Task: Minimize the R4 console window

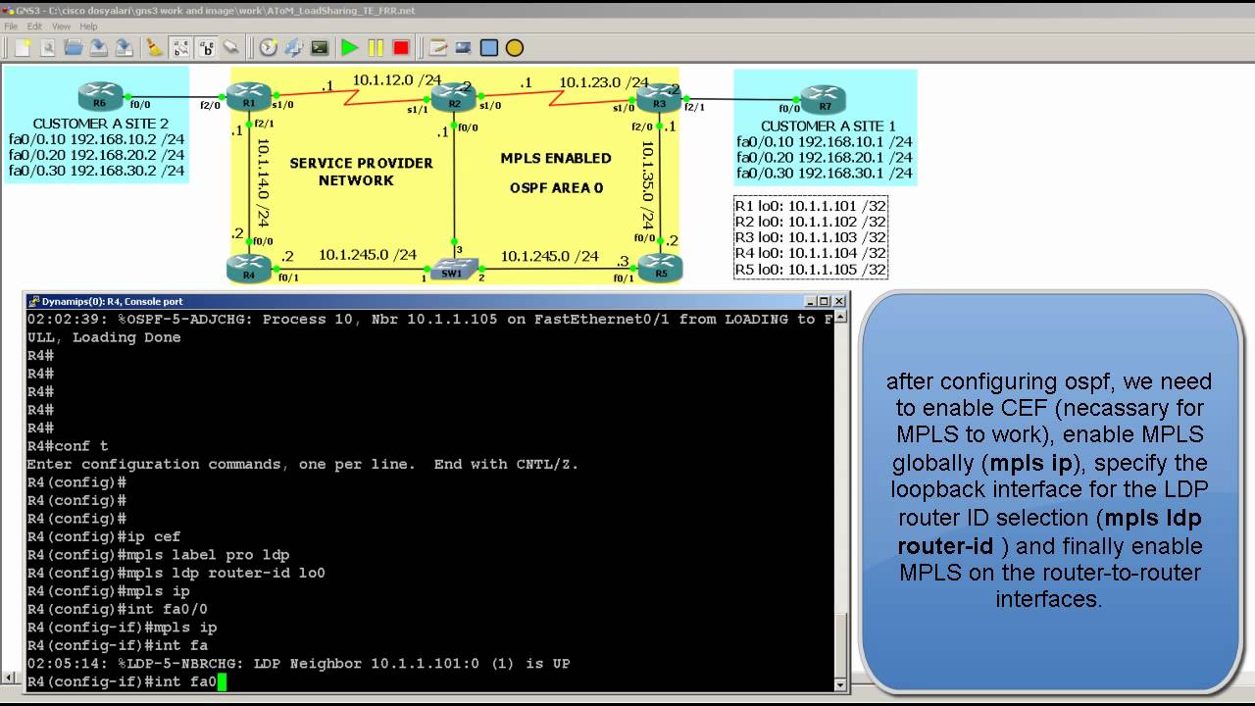Action: pos(811,301)
